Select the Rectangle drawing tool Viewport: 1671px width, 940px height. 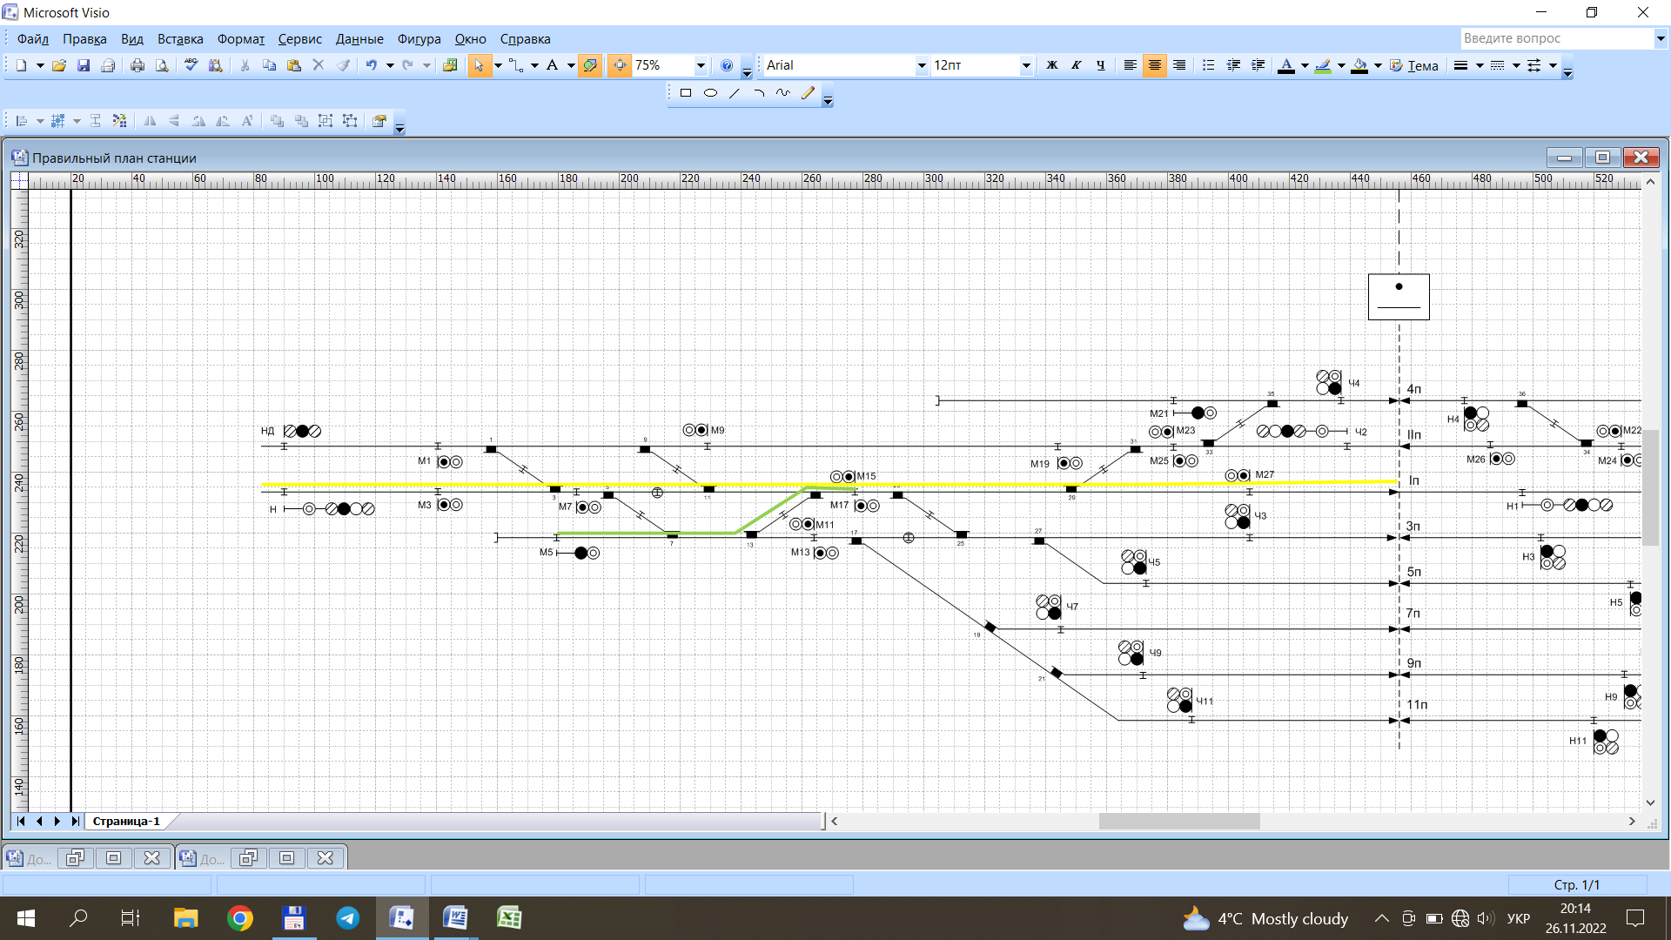(686, 93)
